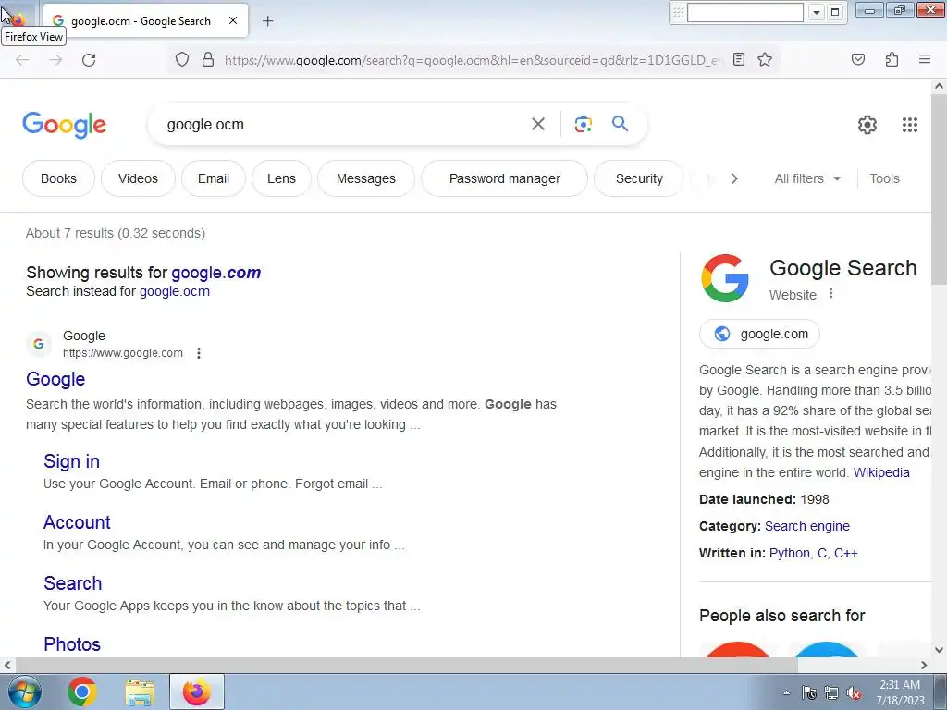Filter results by Videos
This screenshot has width=947, height=710.
pos(139,178)
